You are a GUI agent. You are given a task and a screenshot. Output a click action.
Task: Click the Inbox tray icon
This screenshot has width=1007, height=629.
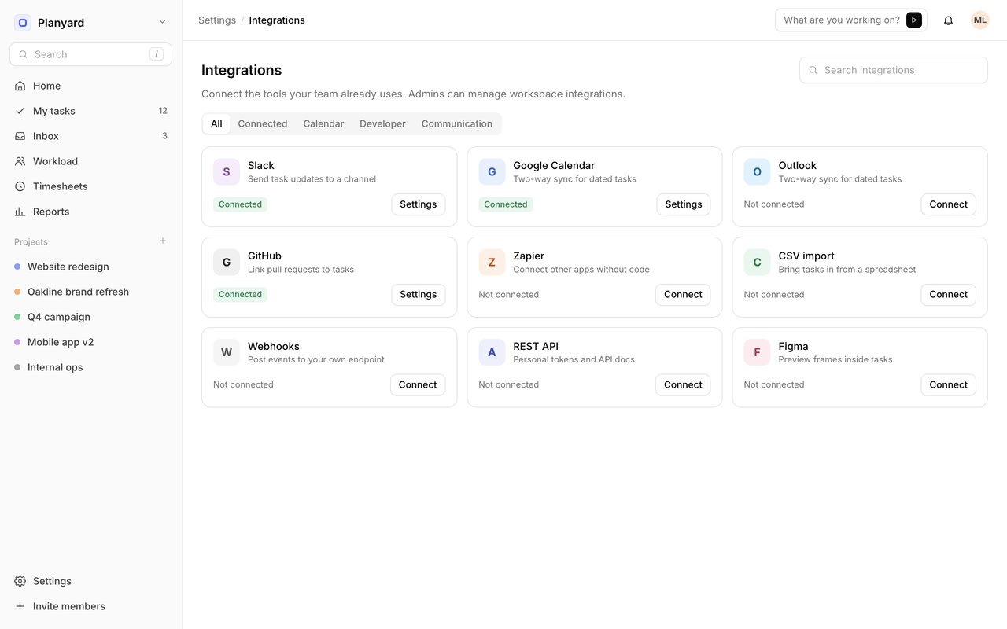20,136
